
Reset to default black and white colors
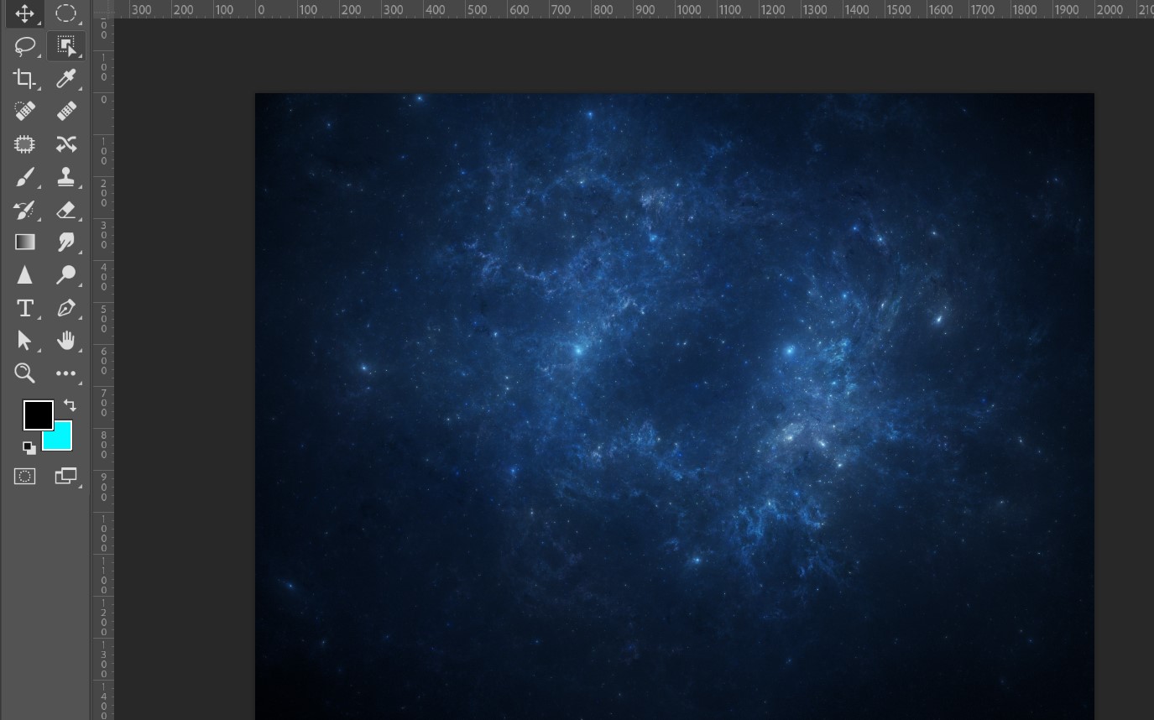pos(29,448)
